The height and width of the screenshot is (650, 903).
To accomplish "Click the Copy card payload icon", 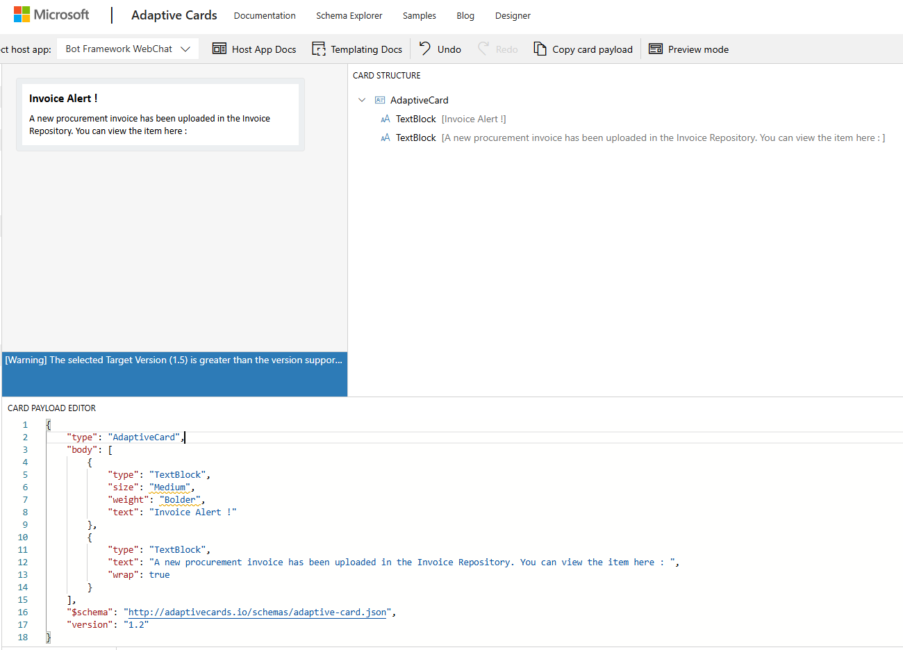I will [540, 49].
